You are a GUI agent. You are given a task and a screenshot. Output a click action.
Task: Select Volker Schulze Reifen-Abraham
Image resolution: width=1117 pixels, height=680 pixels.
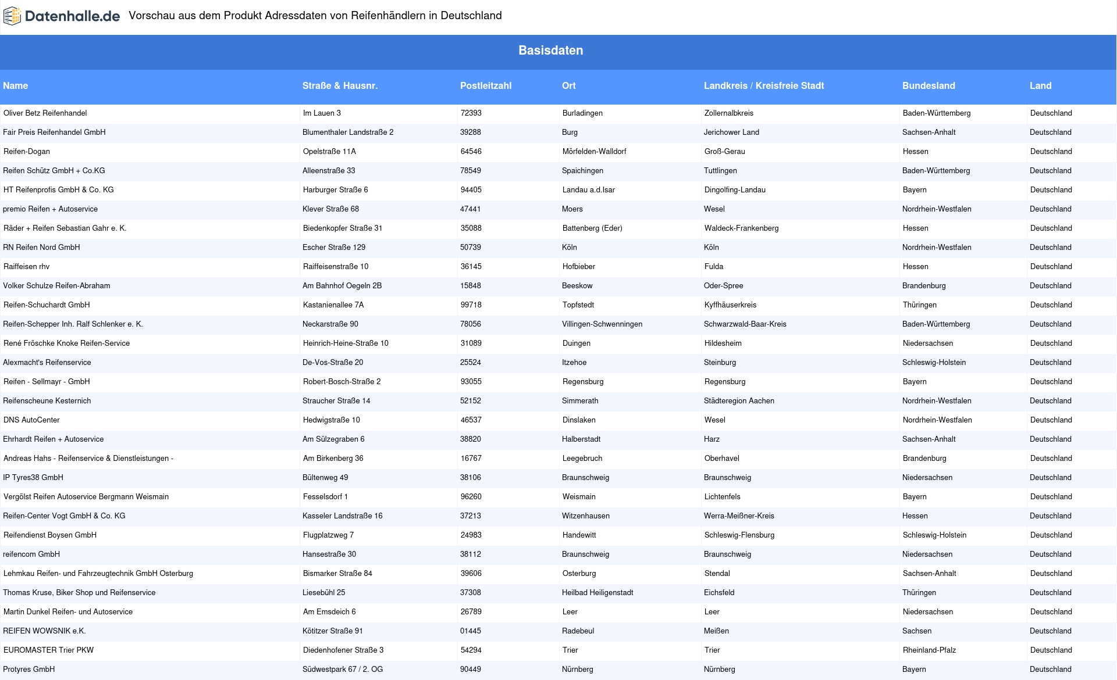[57, 285]
